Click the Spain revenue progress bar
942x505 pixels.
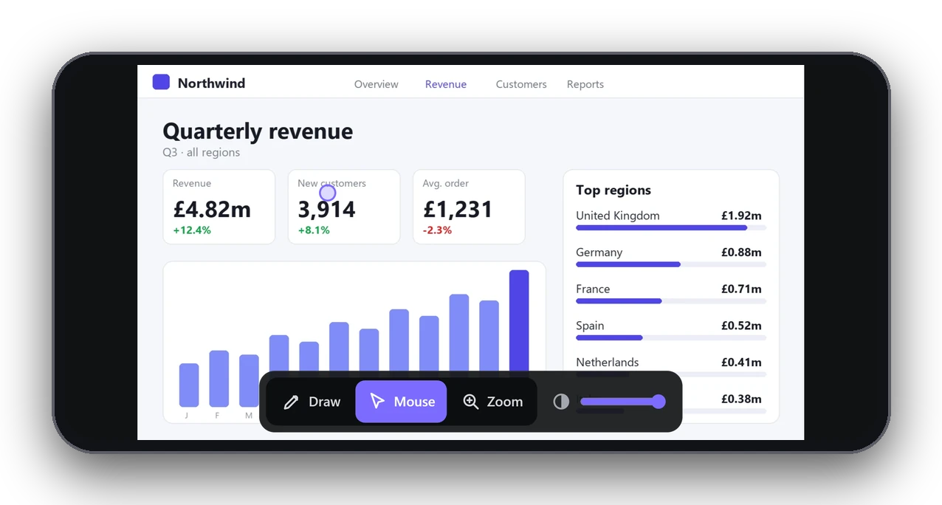671,337
